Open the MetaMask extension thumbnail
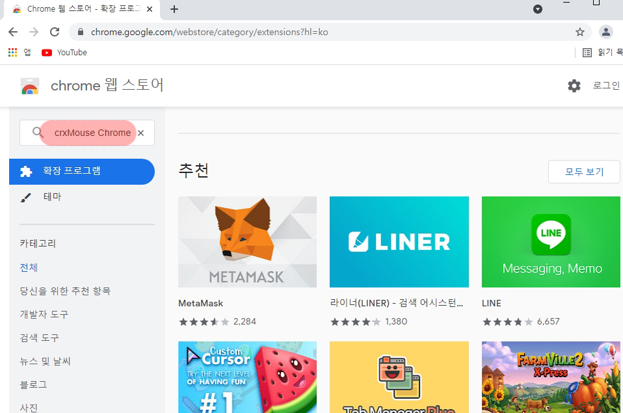The image size is (623, 413). point(248,242)
